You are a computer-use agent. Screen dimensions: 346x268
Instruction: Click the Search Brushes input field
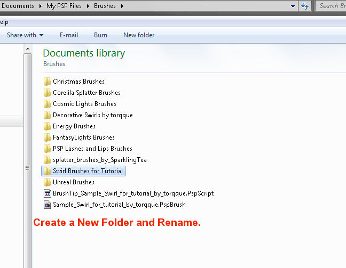(331, 6)
